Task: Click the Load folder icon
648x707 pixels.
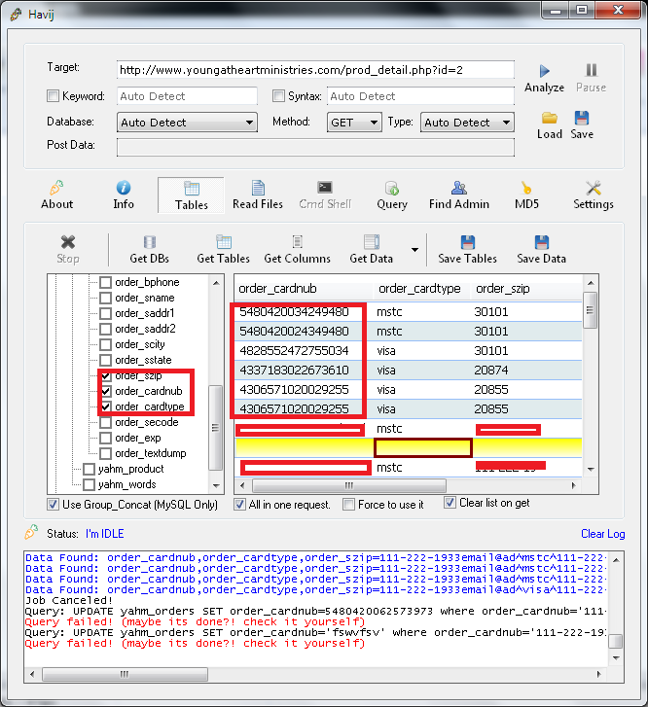Action: [549, 118]
